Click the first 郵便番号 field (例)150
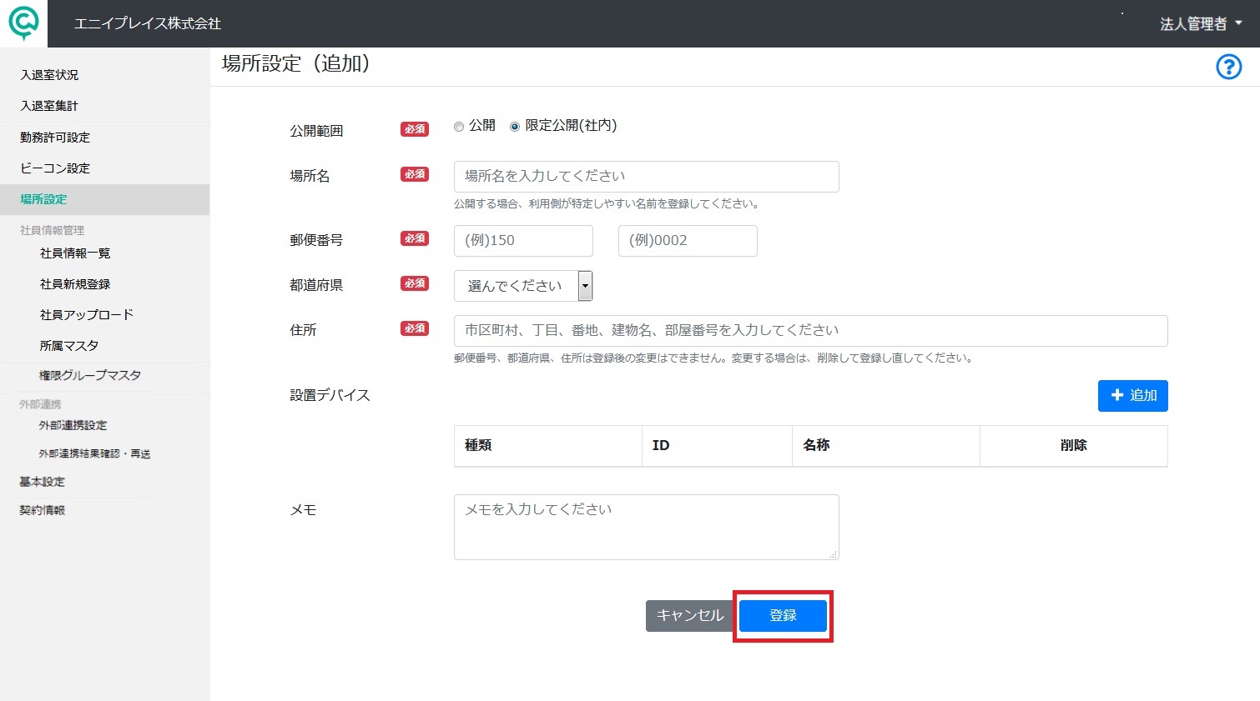The image size is (1260, 701). pos(523,241)
